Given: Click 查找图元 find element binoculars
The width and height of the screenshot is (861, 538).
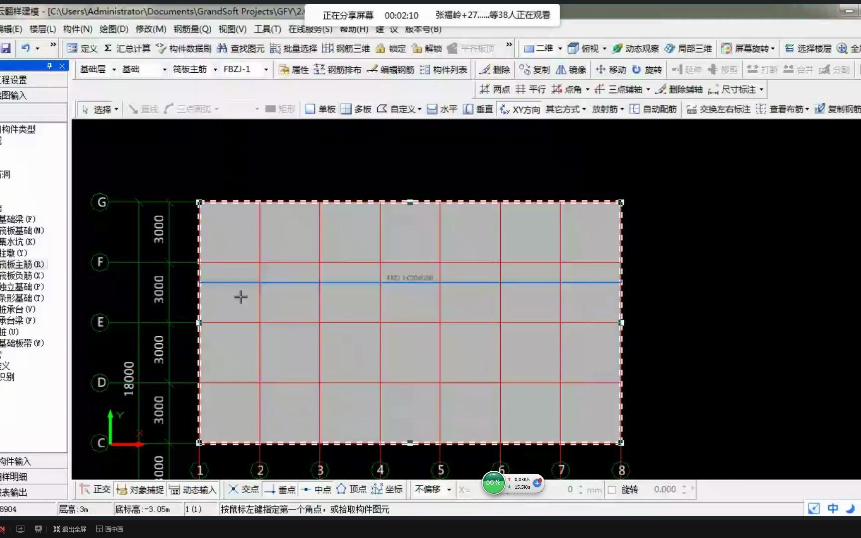Looking at the screenshot, I should (x=241, y=48).
